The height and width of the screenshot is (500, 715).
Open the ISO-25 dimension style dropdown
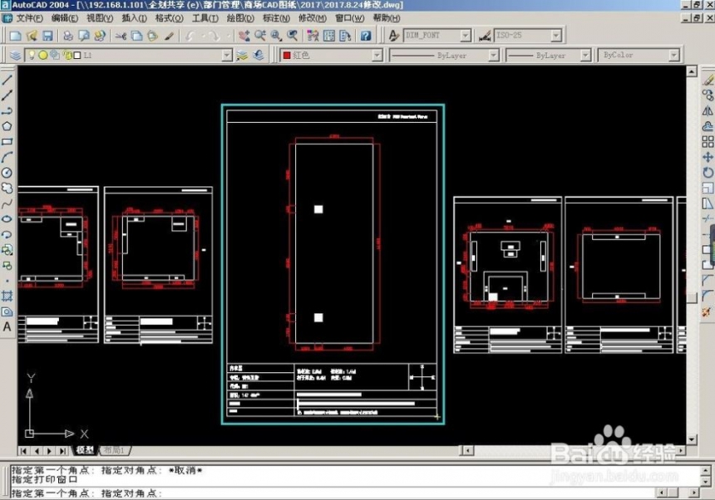click(555, 36)
